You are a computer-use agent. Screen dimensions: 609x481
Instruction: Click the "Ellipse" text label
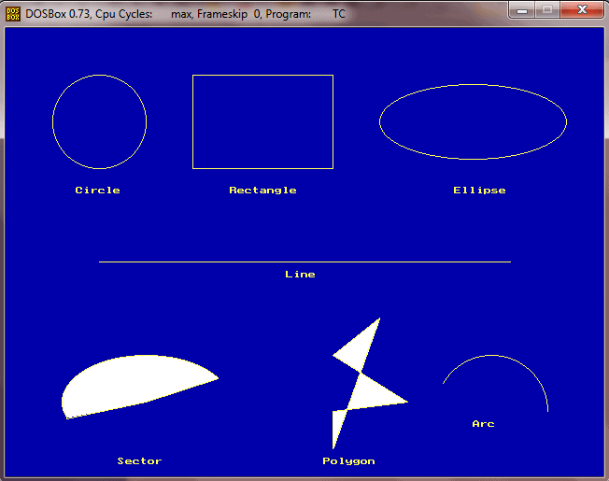point(479,191)
